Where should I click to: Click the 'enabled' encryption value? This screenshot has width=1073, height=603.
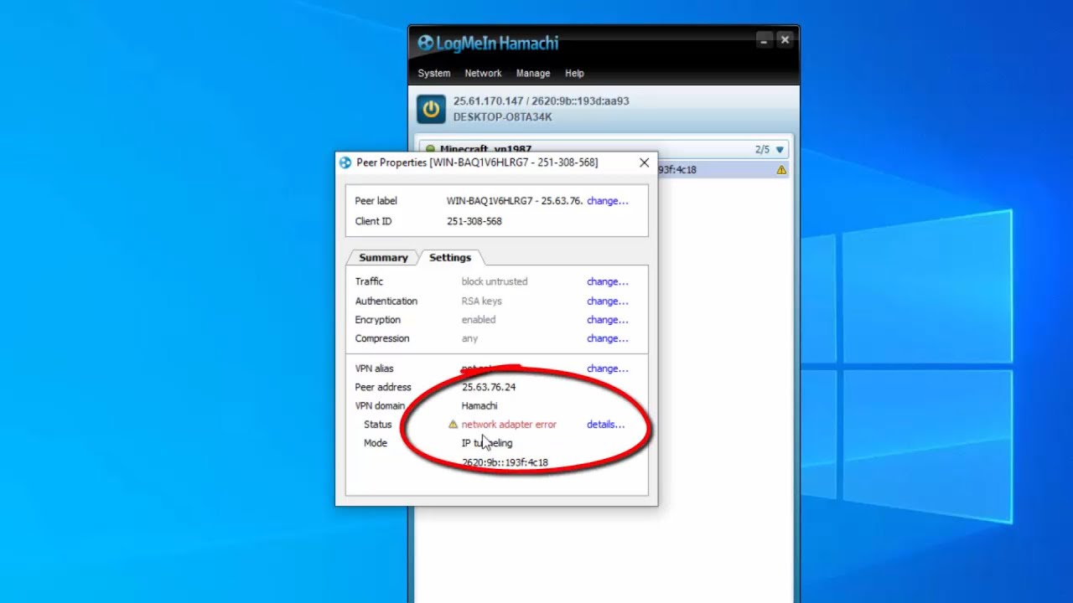[479, 320]
